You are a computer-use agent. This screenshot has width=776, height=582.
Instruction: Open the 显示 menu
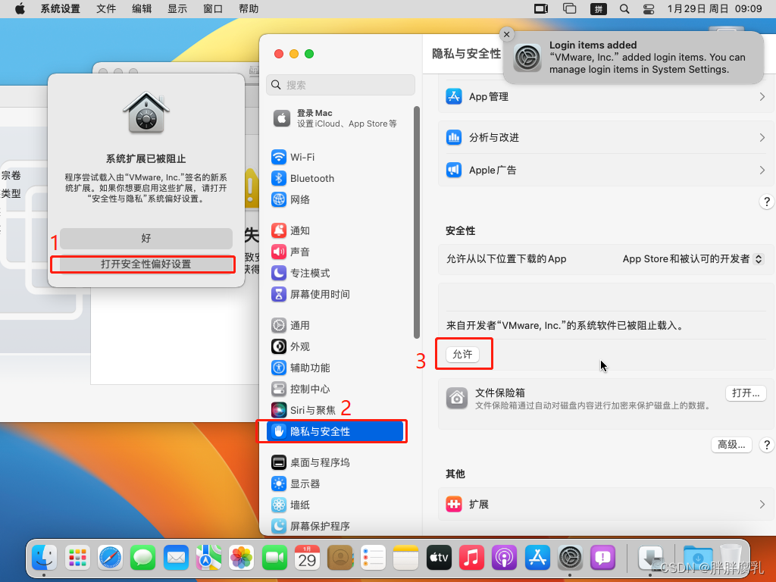(x=177, y=9)
